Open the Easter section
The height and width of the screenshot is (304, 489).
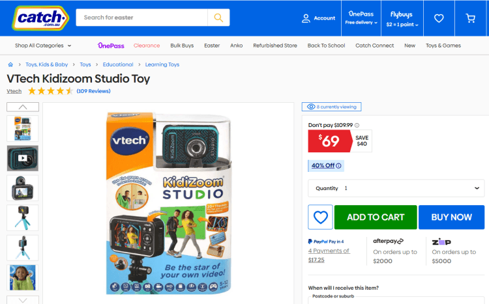tap(212, 46)
